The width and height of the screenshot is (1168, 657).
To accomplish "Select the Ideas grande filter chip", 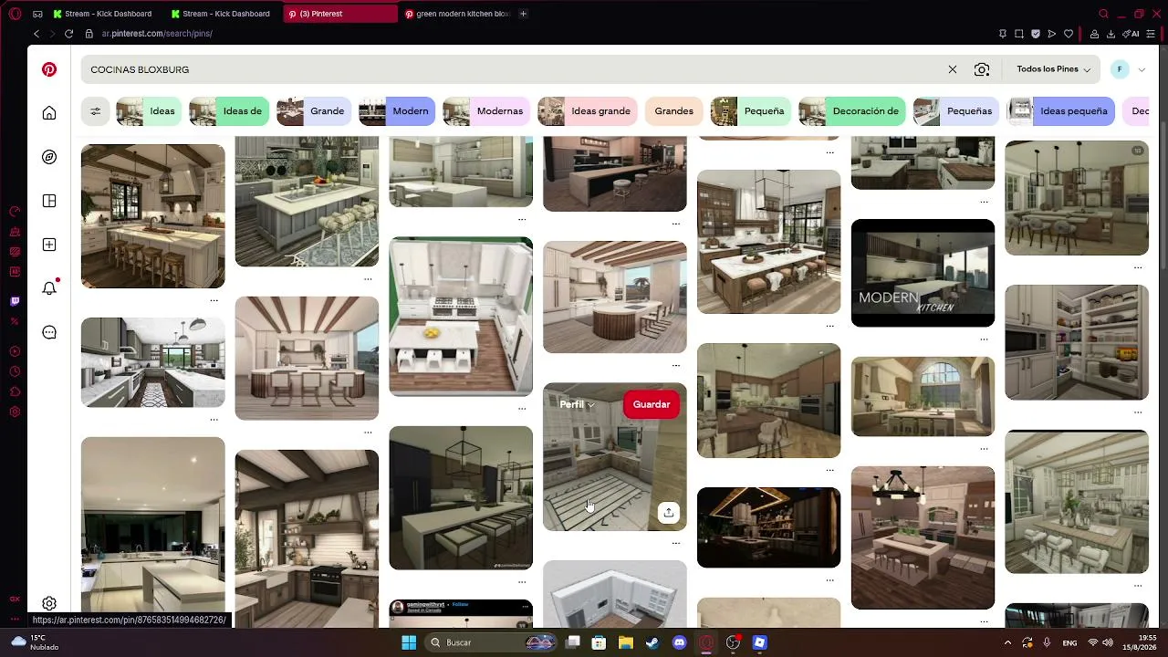I will pos(588,111).
